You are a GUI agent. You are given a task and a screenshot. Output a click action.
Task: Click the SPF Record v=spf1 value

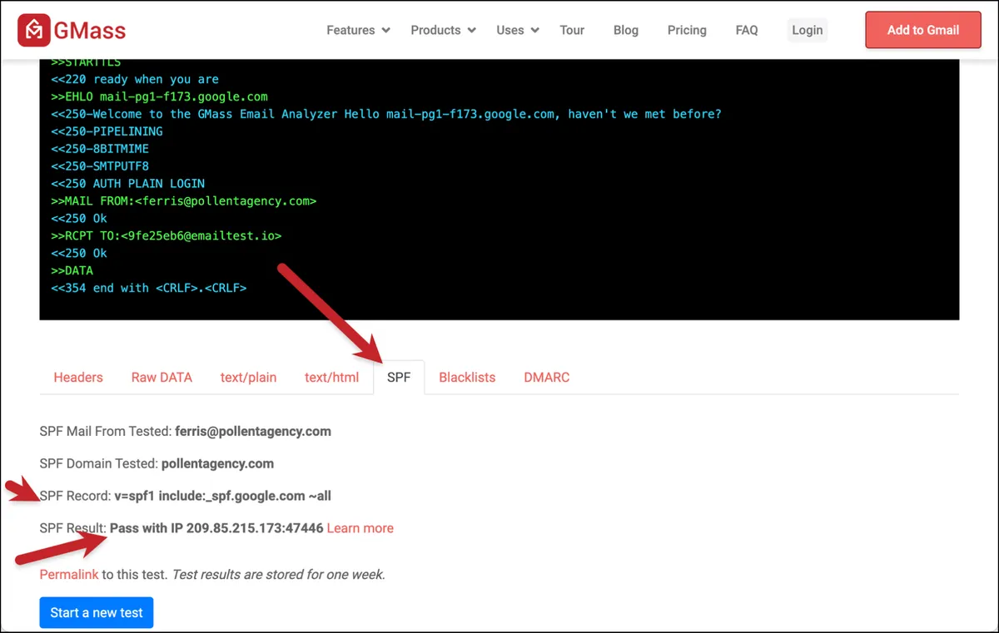coord(222,496)
